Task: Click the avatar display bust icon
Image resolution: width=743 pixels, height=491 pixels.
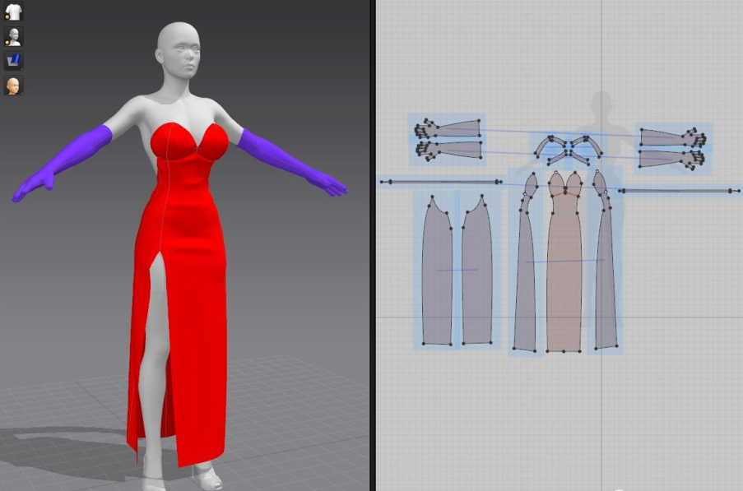Action: click(x=13, y=36)
